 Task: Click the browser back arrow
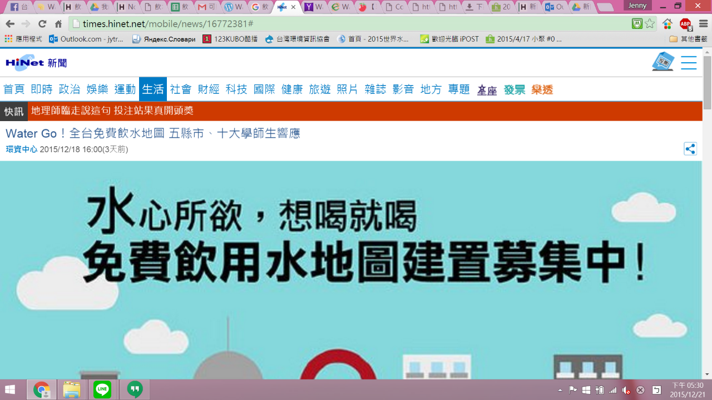pyautogui.click(x=10, y=24)
